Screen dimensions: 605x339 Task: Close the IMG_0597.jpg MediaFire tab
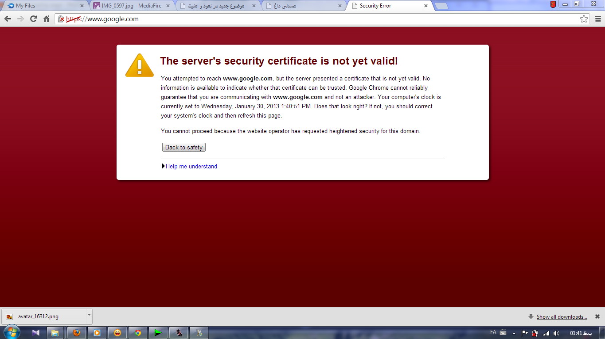[x=167, y=6]
